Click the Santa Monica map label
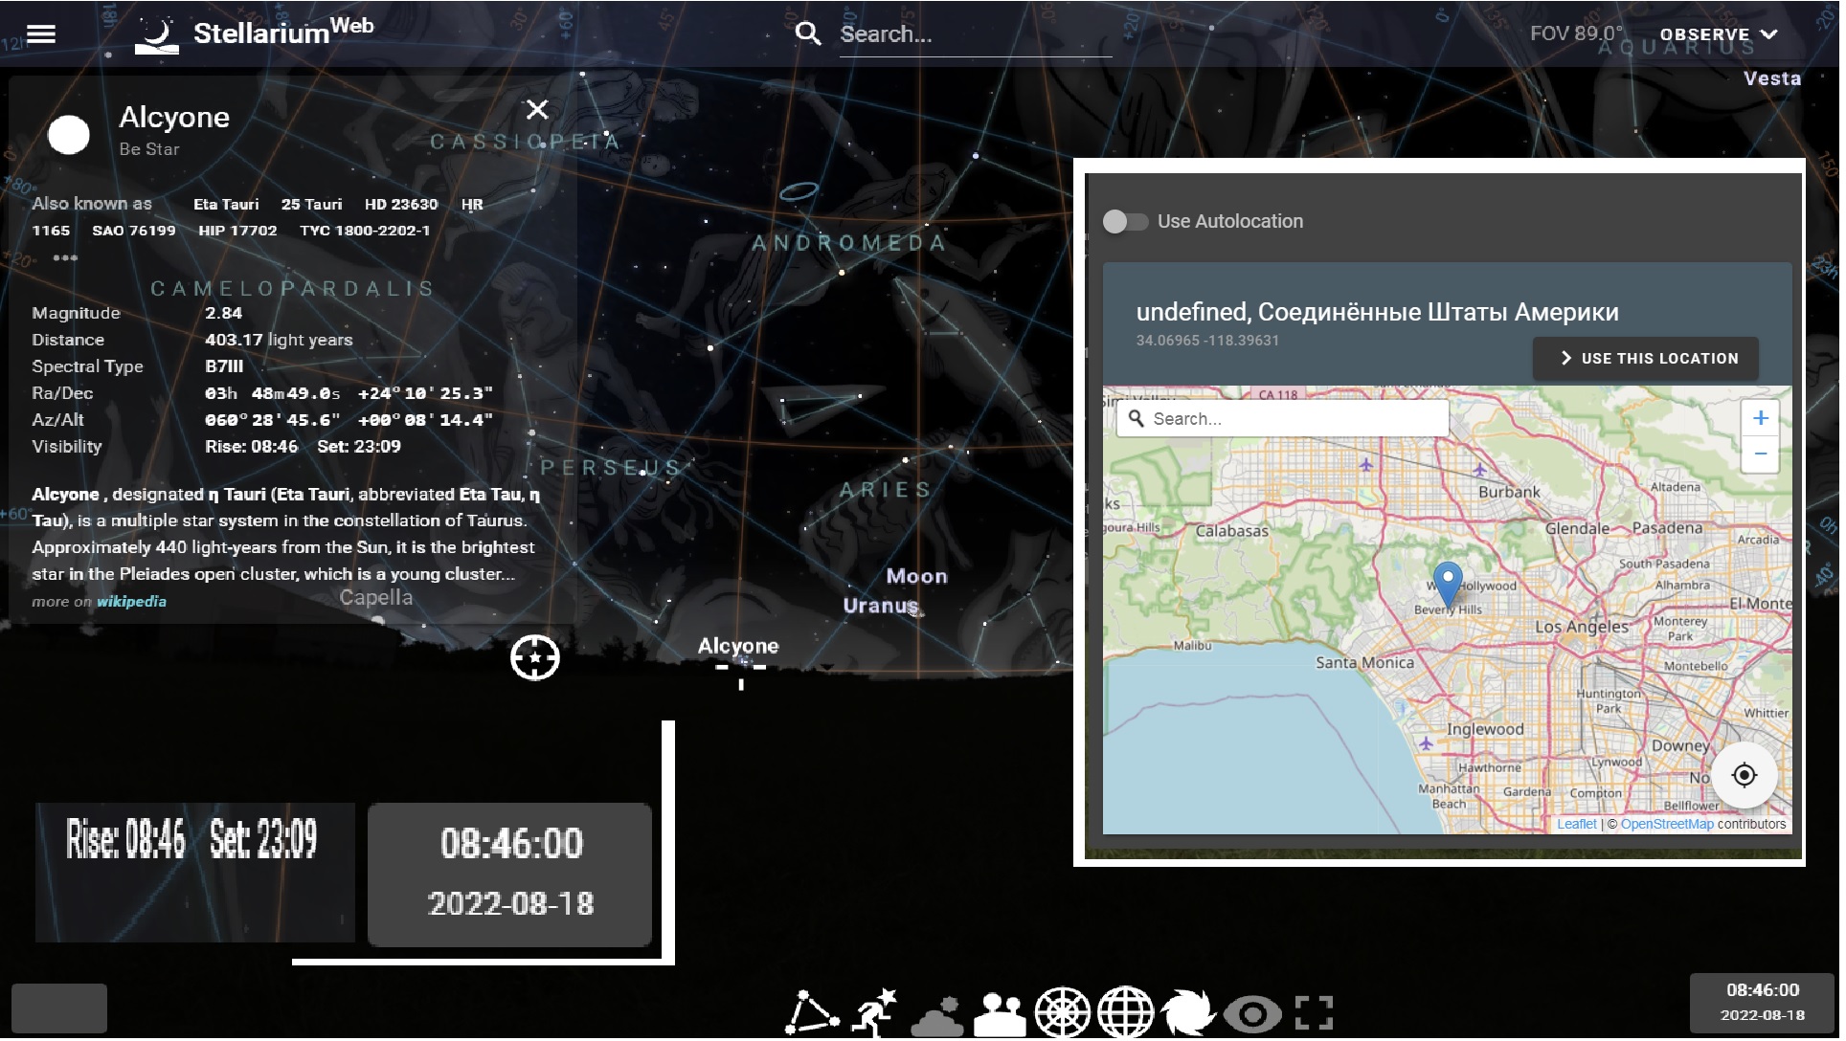The image size is (1846, 1041). pyautogui.click(x=1364, y=663)
